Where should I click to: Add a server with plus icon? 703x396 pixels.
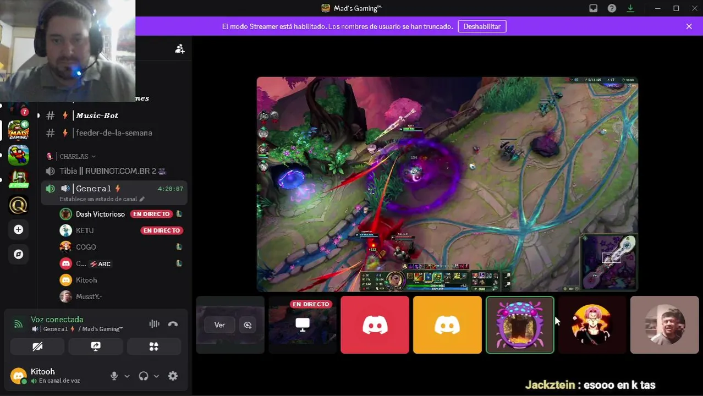(x=18, y=229)
